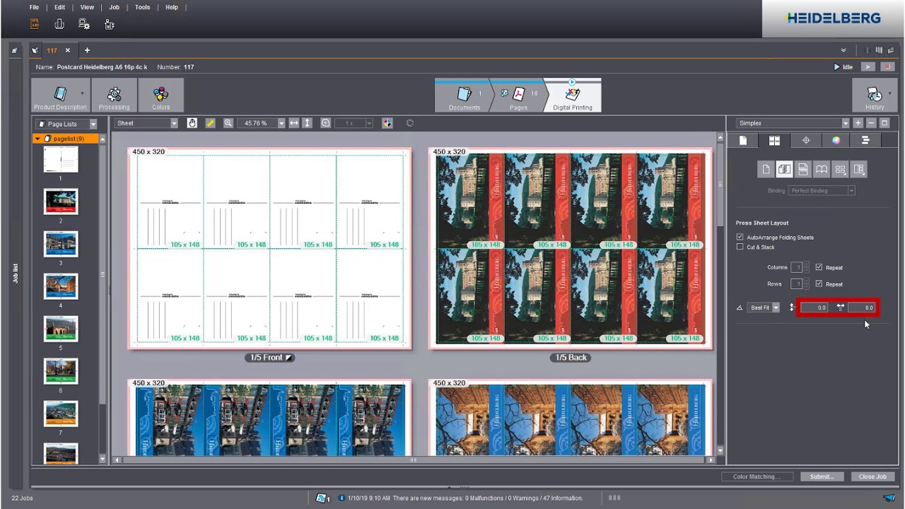Viewport: 905px width, 509px height.
Task: Toggle AutoArrange Folding Sheets checkbox
Action: (740, 238)
